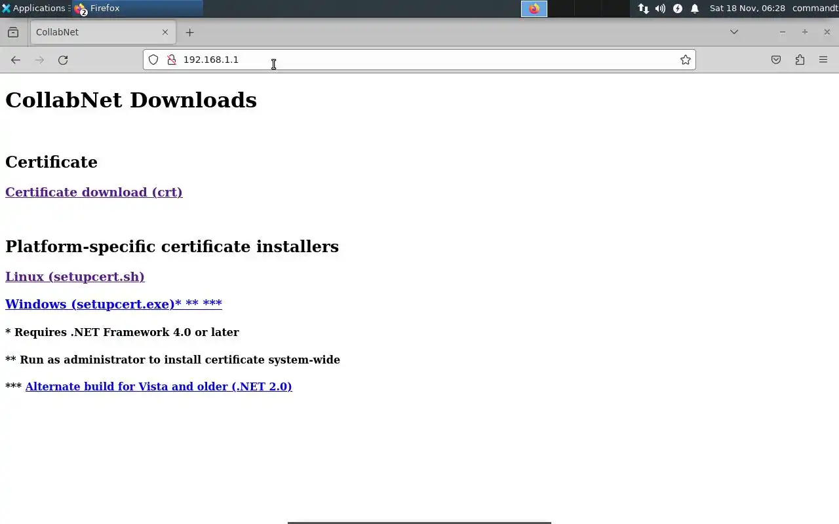839x524 pixels.
Task: Open the notifications bell icon
Action: pyautogui.click(x=695, y=9)
